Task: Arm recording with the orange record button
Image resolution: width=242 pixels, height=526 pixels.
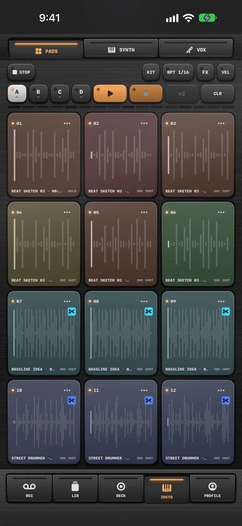Action: click(x=146, y=94)
